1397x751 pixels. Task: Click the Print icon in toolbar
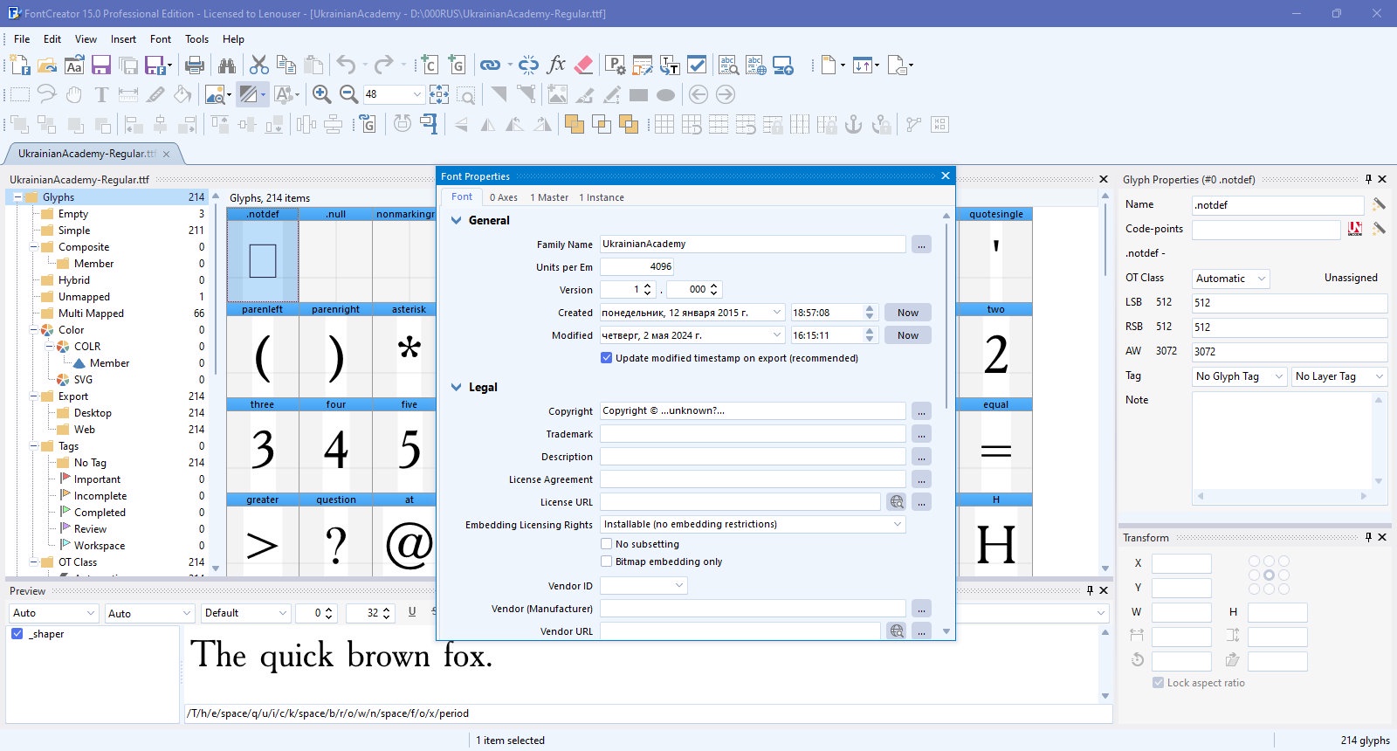coord(195,65)
